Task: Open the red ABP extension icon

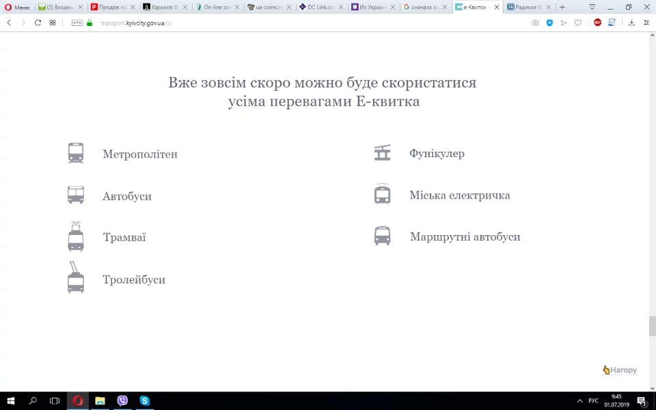Action: click(x=597, y=23)
